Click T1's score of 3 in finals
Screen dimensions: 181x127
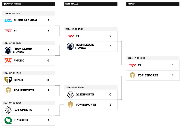[172, 65]
